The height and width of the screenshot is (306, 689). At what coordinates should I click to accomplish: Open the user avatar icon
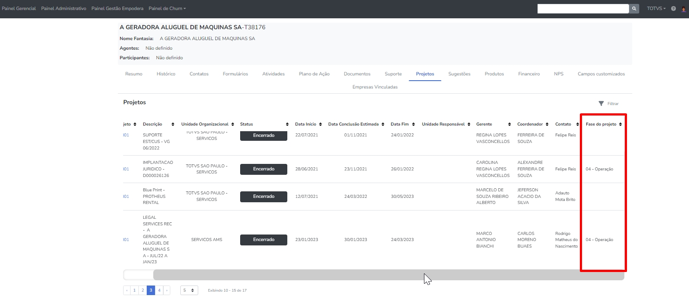683,9
